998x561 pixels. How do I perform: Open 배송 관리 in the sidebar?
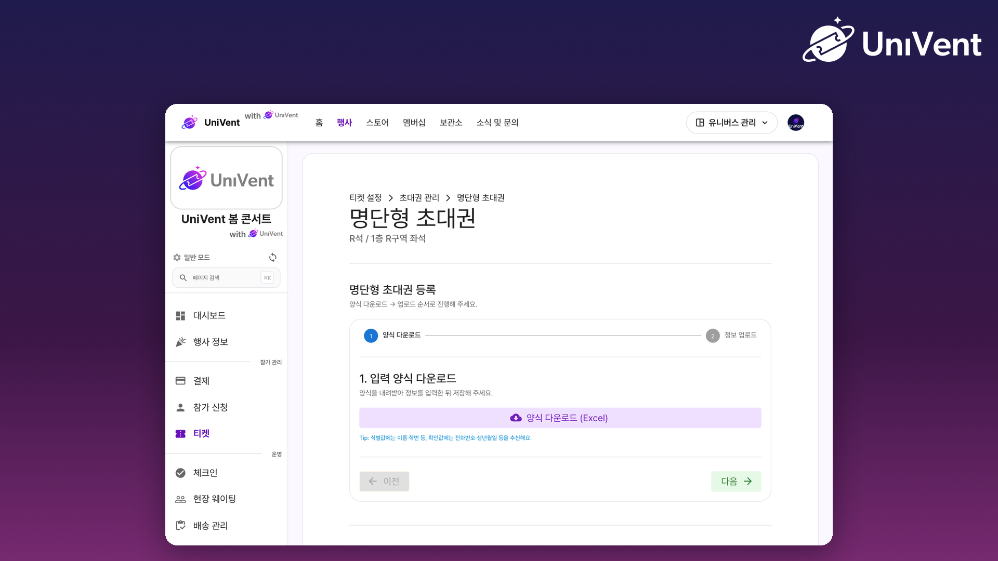(227, 526)
